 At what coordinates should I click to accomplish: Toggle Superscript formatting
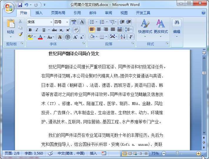68,30
